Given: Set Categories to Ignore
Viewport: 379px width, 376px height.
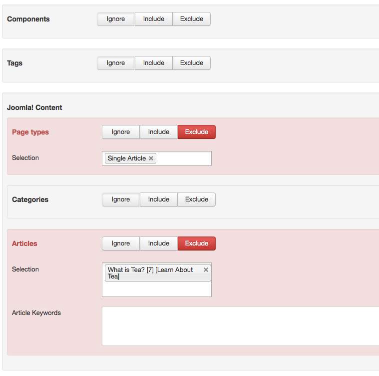Looking at the screenshot, I should (x=121, y=199).
